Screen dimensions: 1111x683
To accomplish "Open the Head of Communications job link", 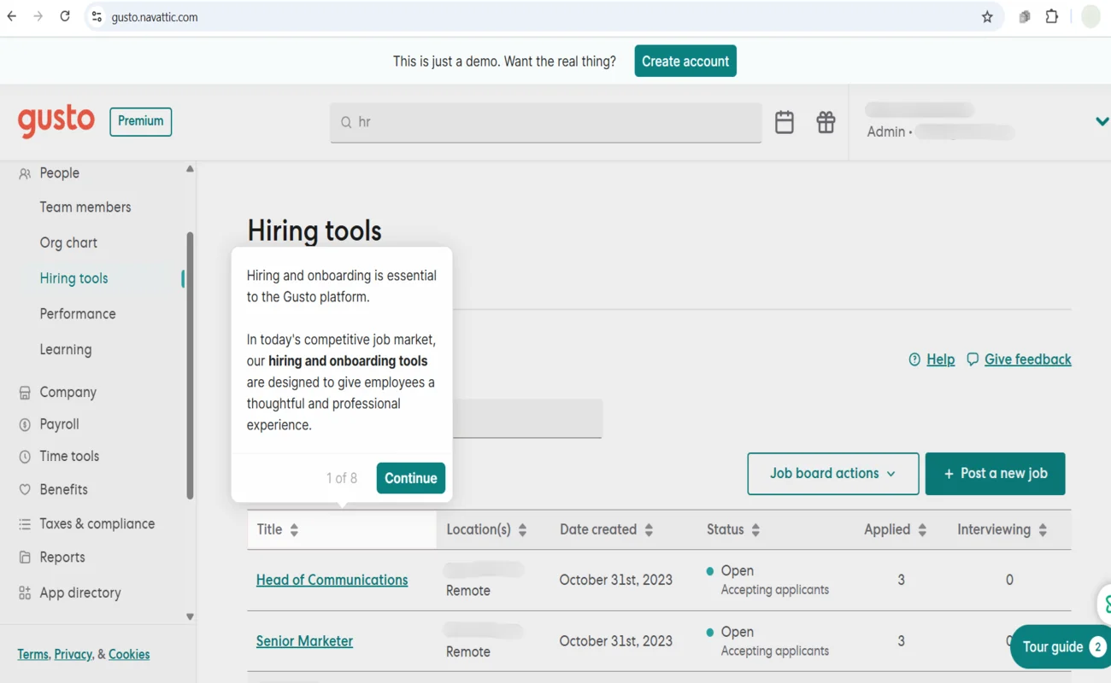I will point(332,580).
